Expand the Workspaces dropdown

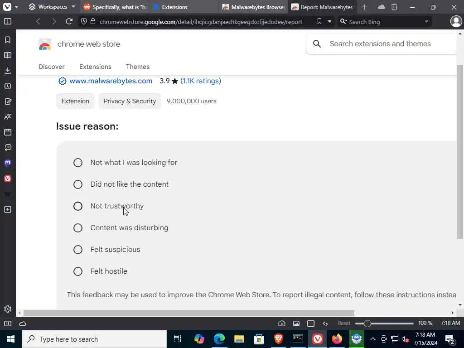(52, 7)
